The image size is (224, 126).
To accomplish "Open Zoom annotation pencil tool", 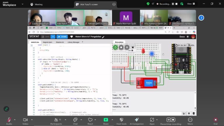I will point(6,109).
